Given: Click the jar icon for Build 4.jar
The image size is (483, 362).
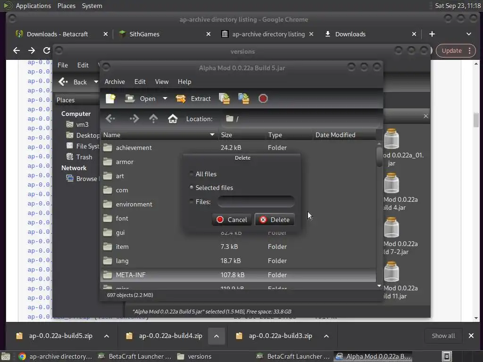Looking at the screenshot, I should click(x=391, y=183).
